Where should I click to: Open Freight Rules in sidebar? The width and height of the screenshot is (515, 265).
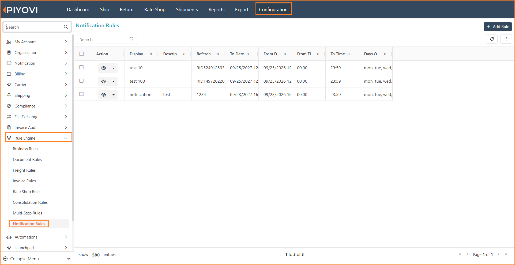[x=24, y=170]
